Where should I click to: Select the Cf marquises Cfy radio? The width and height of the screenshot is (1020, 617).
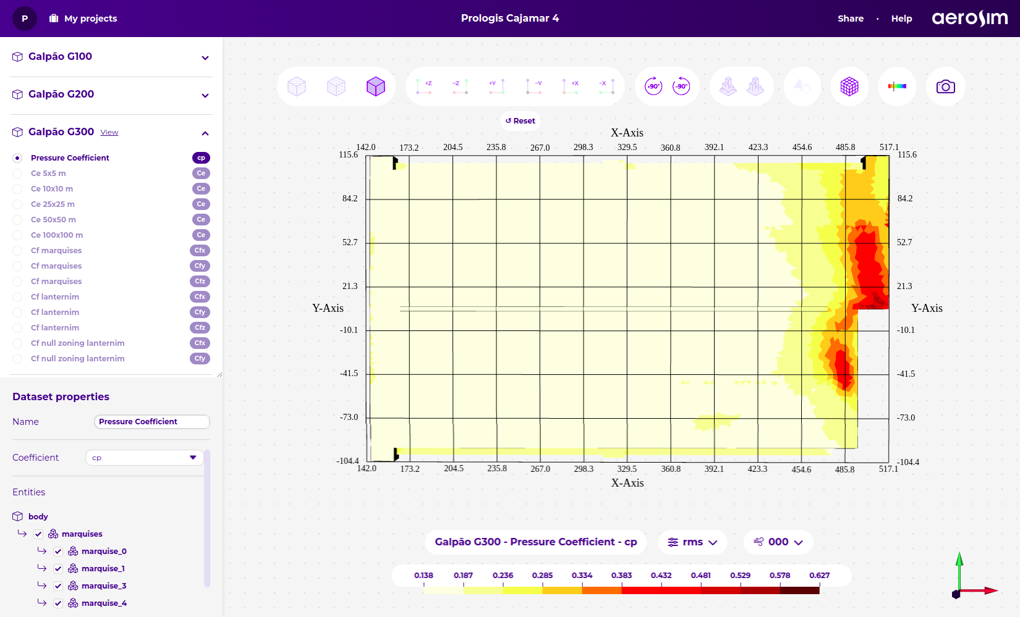click(x=17, y=266)
